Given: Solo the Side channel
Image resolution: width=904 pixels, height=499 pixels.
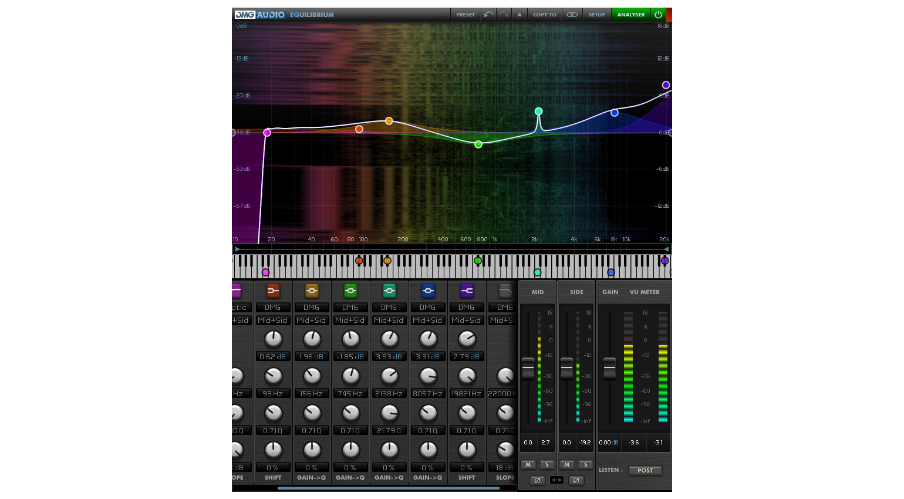Looking at the screenshot, I should click(585, 464).
